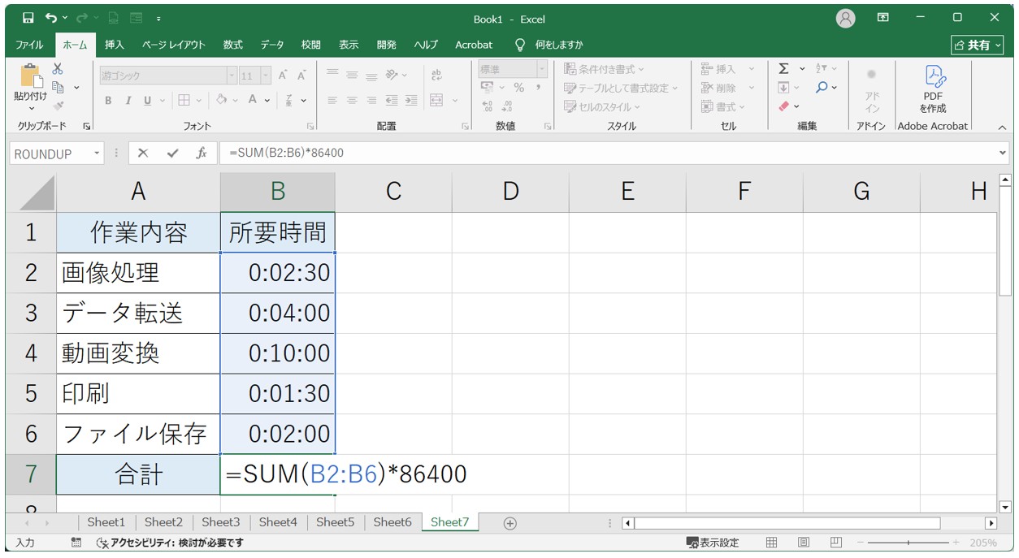Image resolution: width=1019 pixels, height=558 pixels.
Task: Center align text horizontally
Action: pos(352,100)
